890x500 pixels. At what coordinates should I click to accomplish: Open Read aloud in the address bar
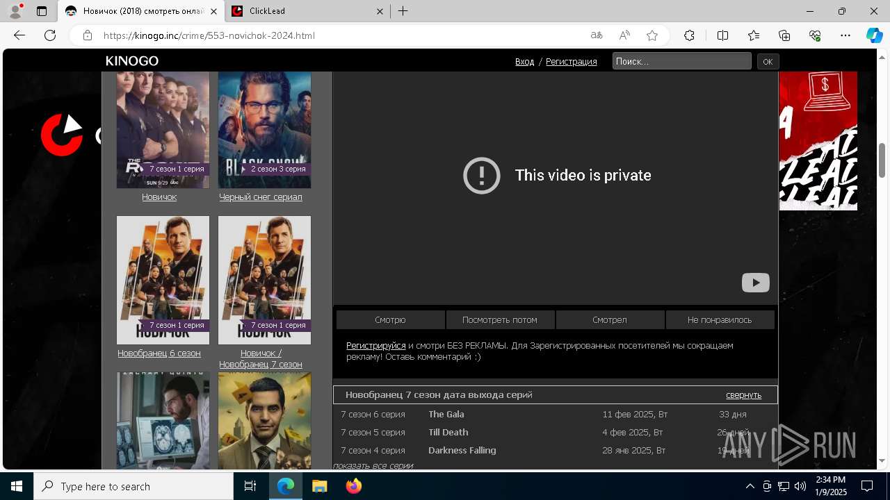point(624,35)
